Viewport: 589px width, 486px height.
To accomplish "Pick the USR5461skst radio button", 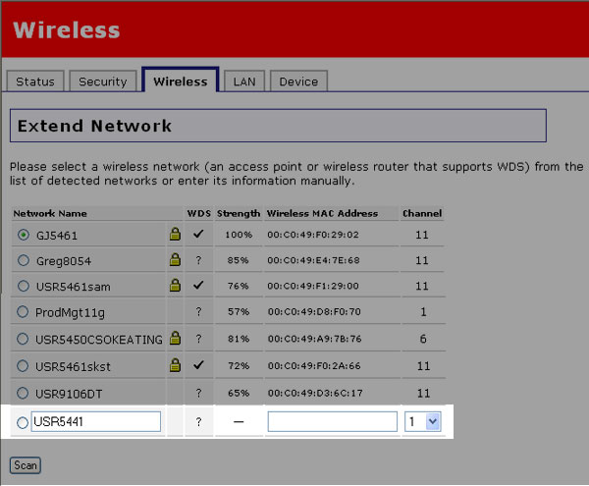I will point(23,365).
